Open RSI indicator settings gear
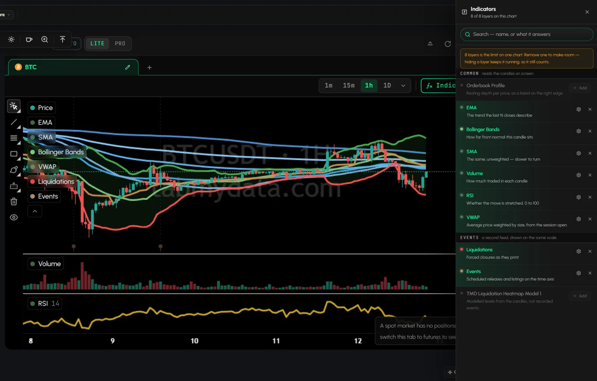 (579, 197)
